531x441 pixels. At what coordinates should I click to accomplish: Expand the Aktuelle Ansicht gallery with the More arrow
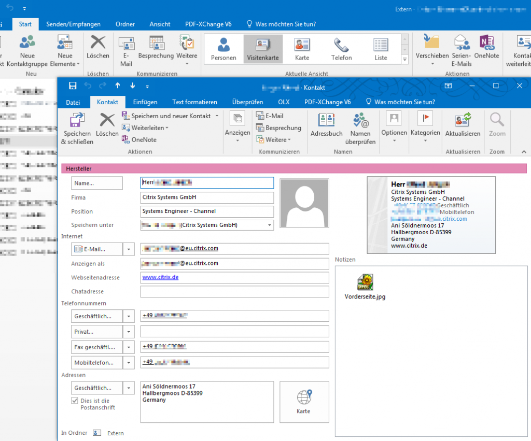[x=404, y=59]
